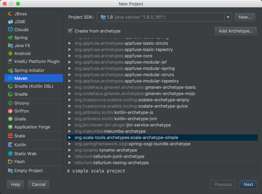262x194 pixels.
Task: Select the Static Web globe icon
Action: coord(10,154)
